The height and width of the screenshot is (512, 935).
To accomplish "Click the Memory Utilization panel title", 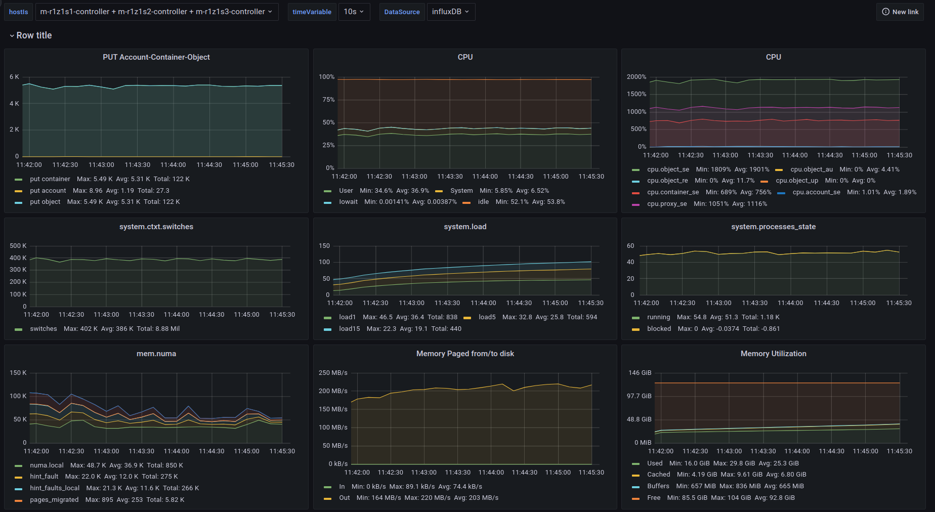I will click(773, 354).
